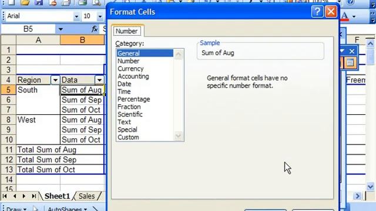Image resolution: width=376 pixels, height=211 pixels.
Task: Open the PivotTable toolbar options arrow
Action: [342, 51]
